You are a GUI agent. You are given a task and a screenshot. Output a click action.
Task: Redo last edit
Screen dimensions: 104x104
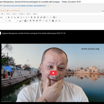pyautogui.click(x=51, y=17)
